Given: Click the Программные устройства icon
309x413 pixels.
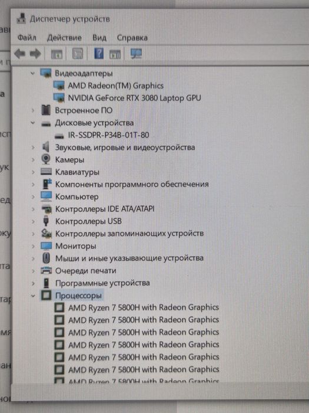Looking at the screenshot, I should point(46,283).
